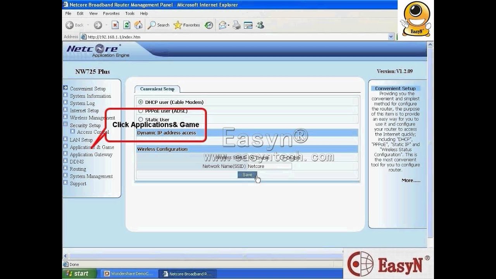
Task: Click the Refresh page icon
Action: pyautogui.click(x=127, y=25)
